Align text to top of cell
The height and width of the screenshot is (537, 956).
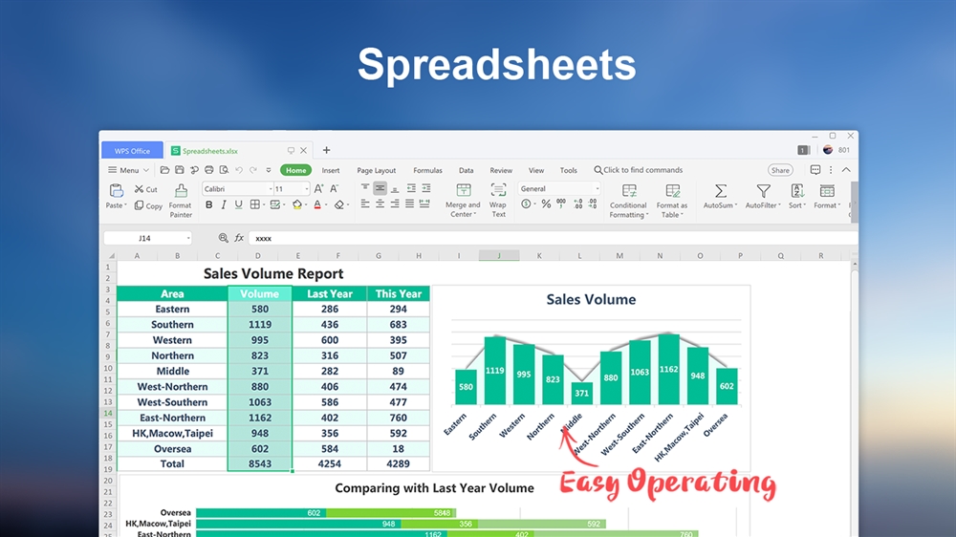364,188
